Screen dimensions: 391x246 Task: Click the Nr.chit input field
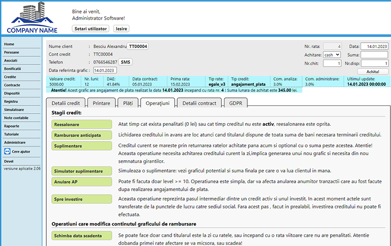[x=332, y=63]
